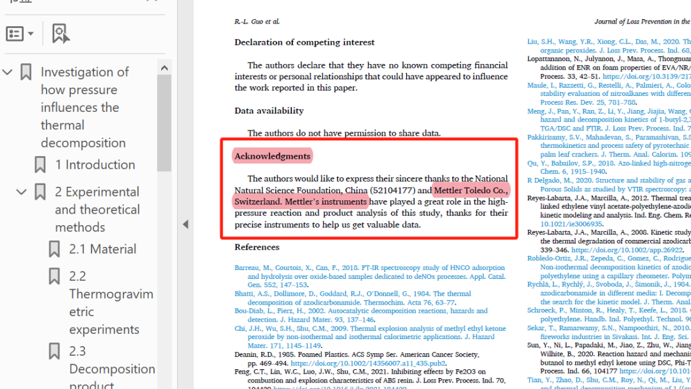This screenshot has height=389, width=691.
Task: Click 'R.-L. Guo et al.' page header
Action: [x=257, y=21]
